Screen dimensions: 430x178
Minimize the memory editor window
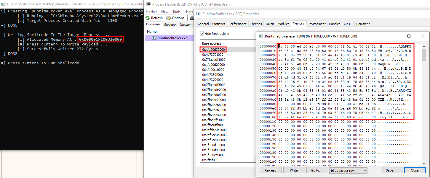[x=396, y=36]
